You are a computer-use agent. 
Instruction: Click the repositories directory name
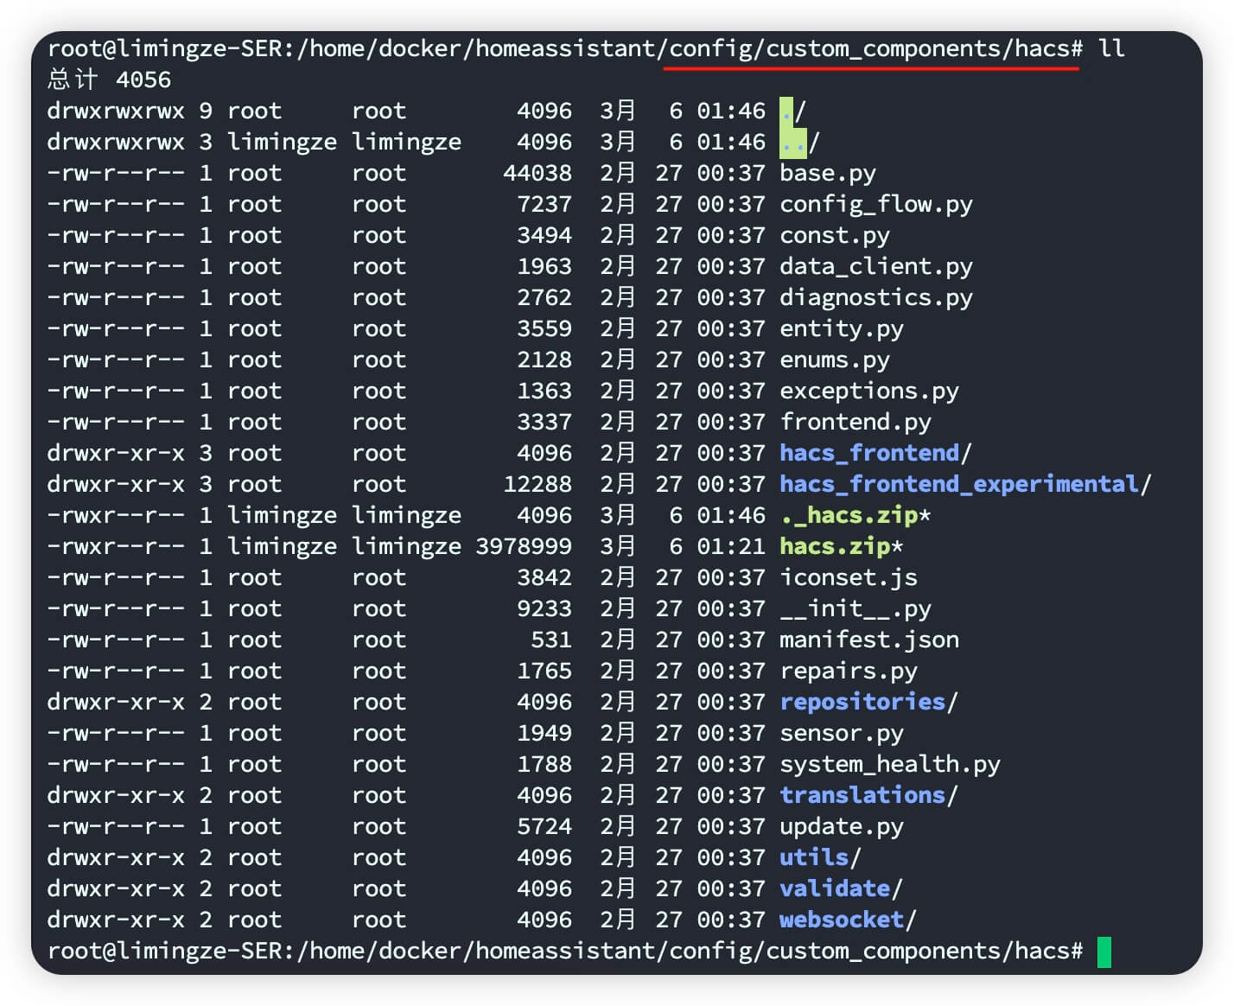click(862, 703)
